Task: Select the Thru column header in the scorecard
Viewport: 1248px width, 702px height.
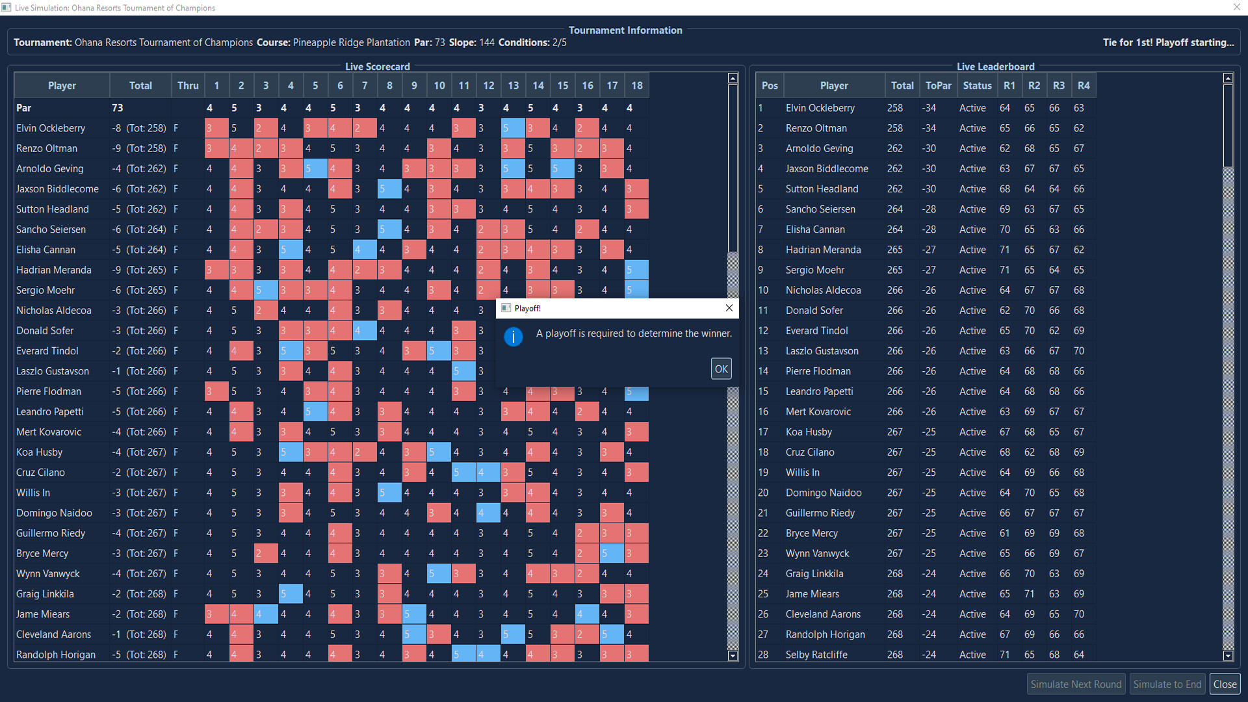Action: pos(188,85)
